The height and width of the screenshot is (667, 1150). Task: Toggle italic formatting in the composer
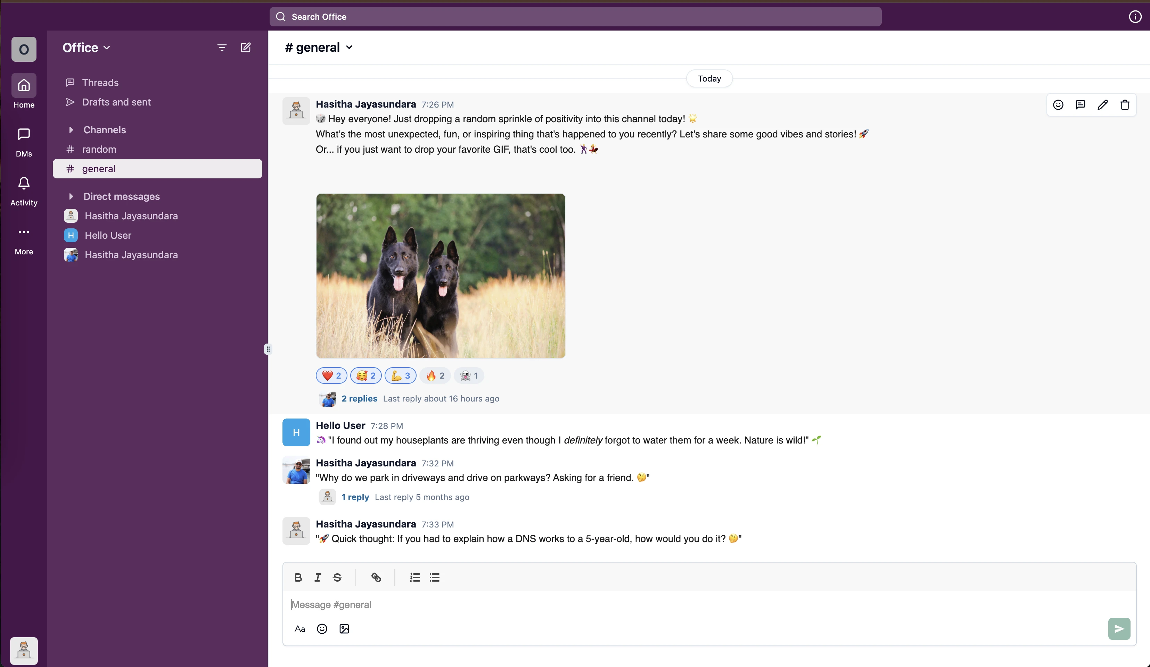tap(318, 577)
